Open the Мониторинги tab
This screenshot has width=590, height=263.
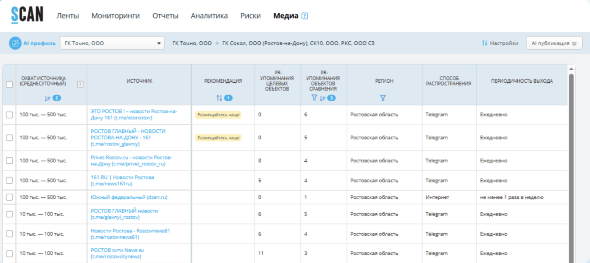click(115, 16)
